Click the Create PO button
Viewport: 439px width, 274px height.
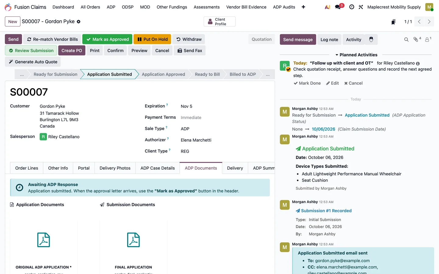(72, 51)
